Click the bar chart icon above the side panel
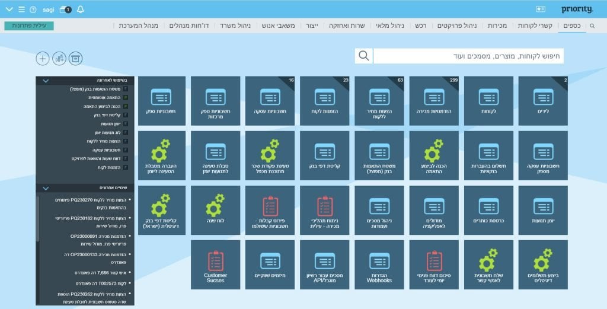Viewport: 607px width, 309px height. click(x=59, y=58)
